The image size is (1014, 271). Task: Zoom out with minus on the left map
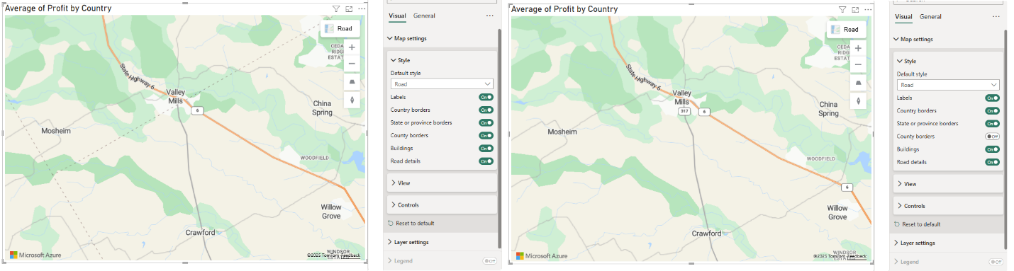pos(352,64)
